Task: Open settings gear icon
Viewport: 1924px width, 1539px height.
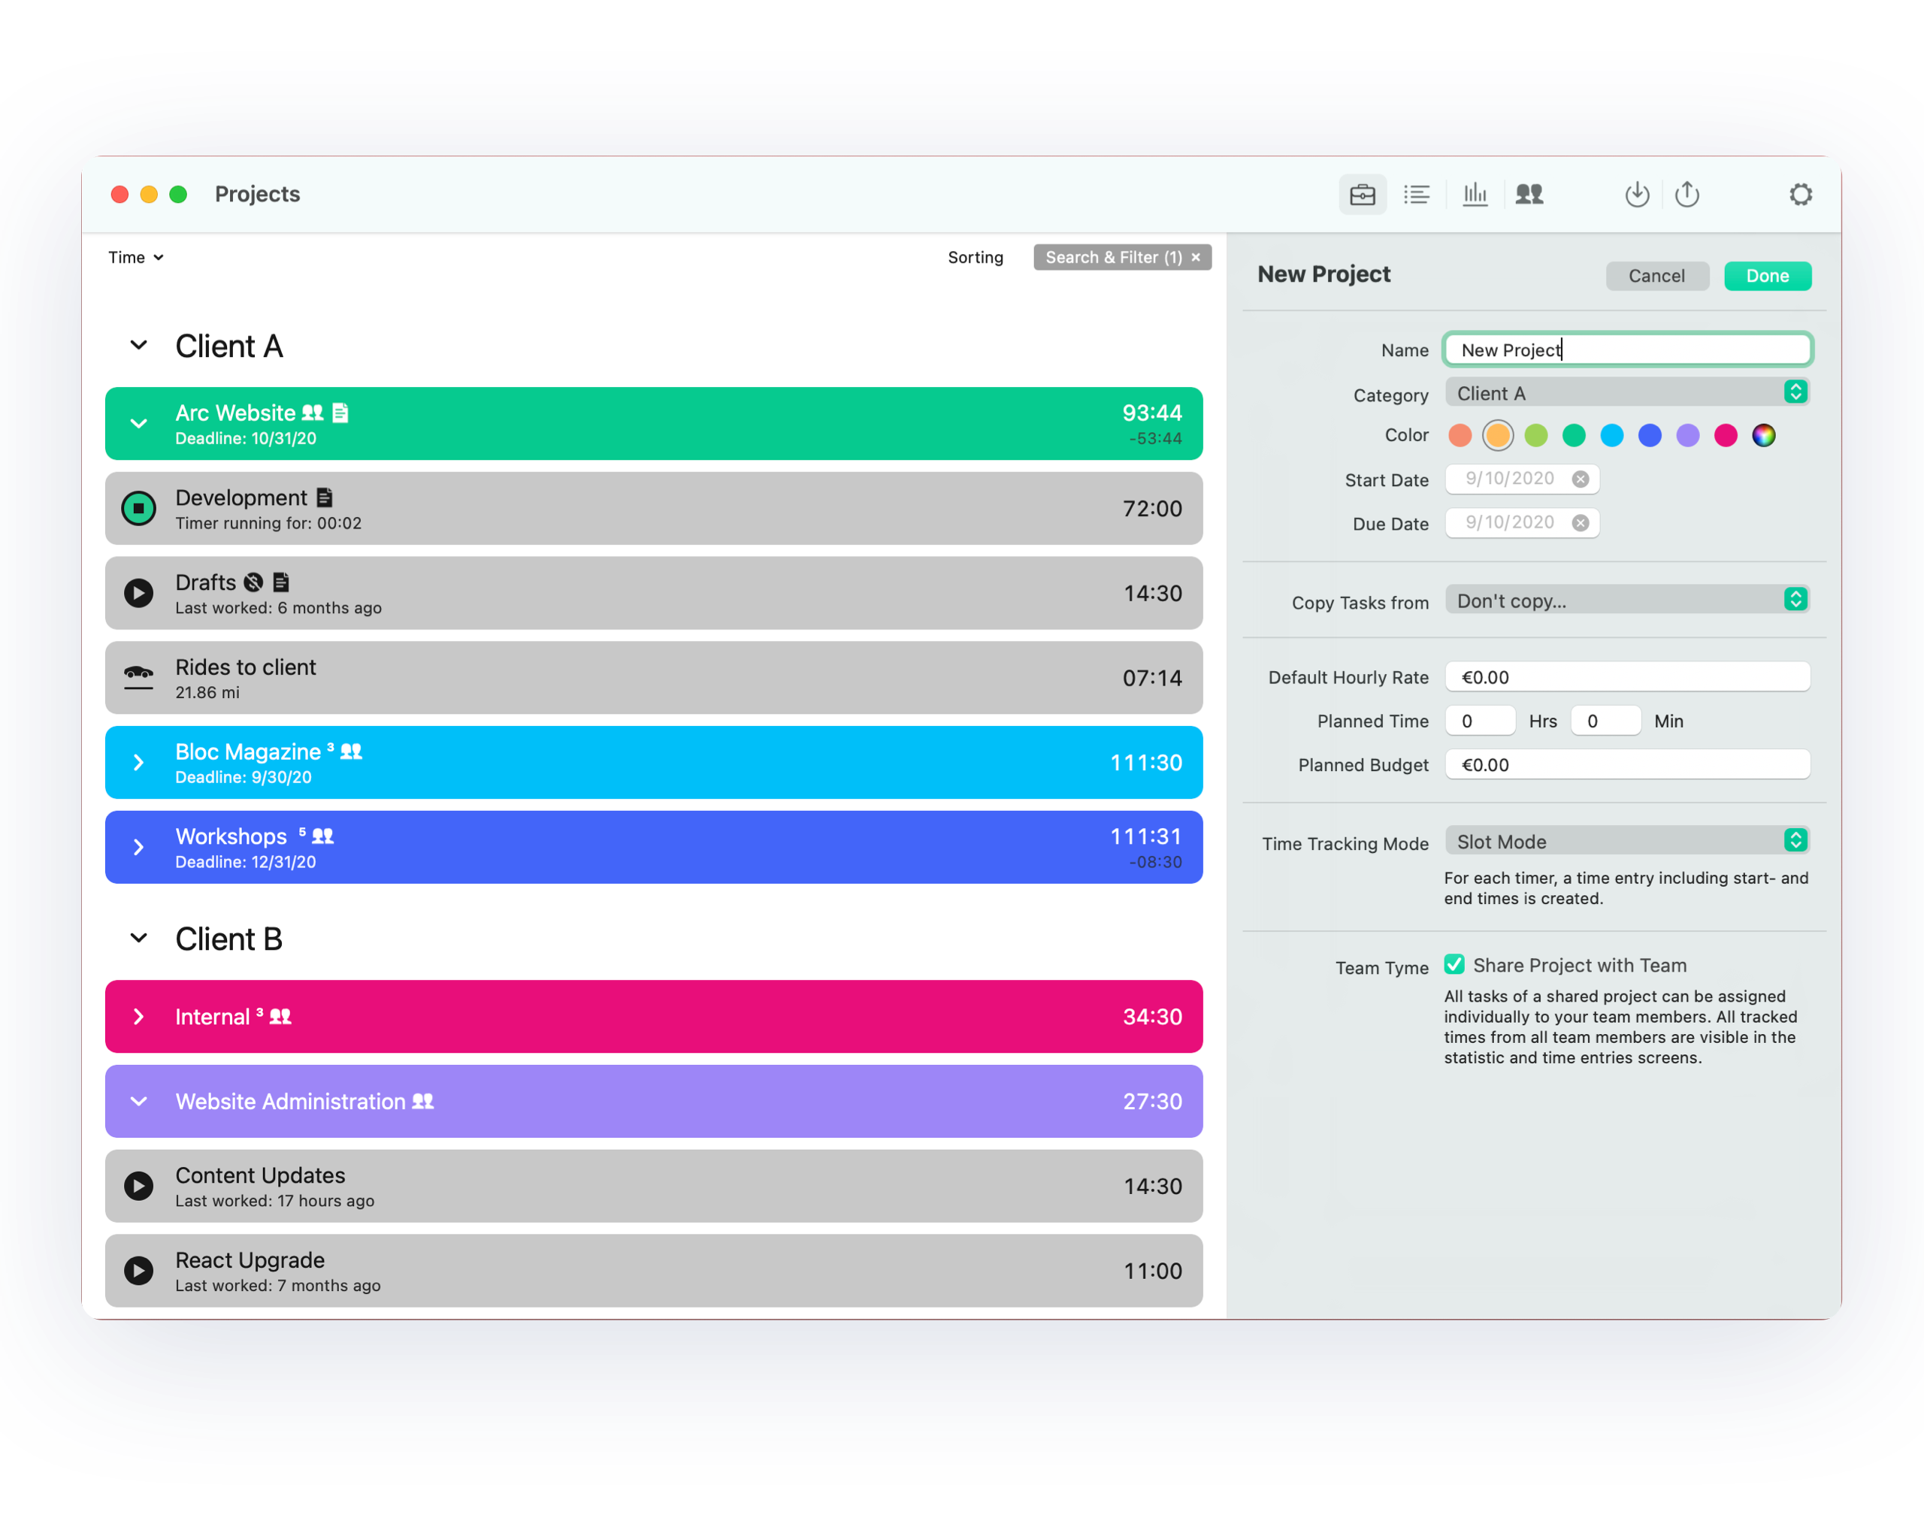Action: tap(1800, 195)
